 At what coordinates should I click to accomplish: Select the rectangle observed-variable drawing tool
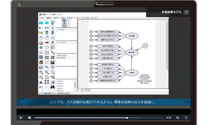click(x=41, y=23)
